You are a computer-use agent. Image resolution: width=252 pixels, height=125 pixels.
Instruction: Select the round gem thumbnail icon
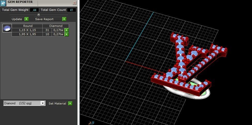click(7, 28)
